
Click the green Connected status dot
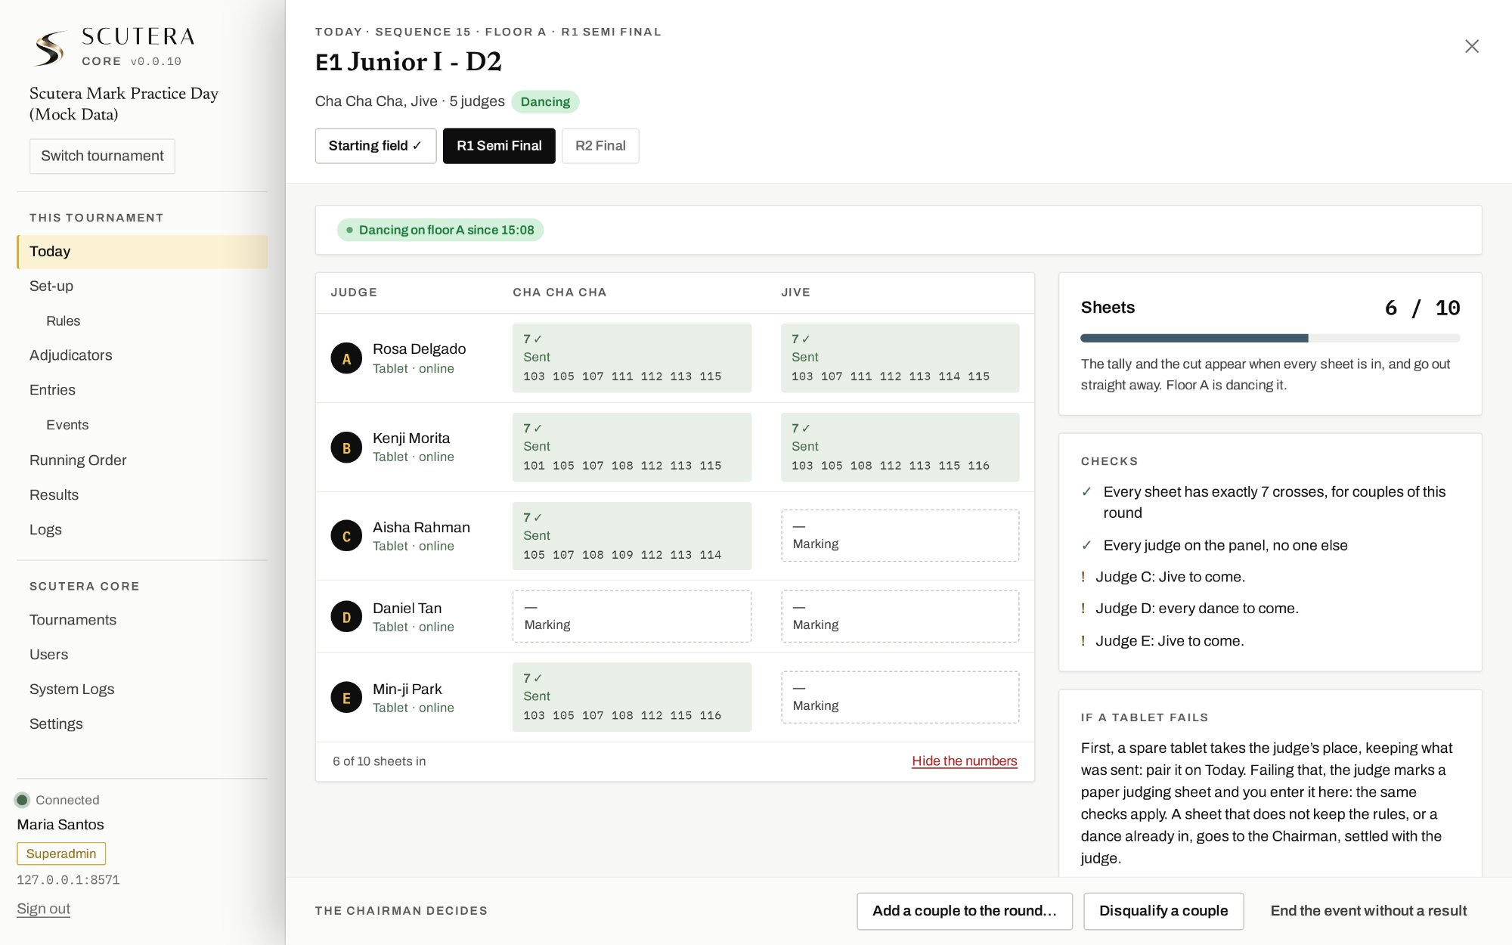pyautogui.click(x=22, y=800)
